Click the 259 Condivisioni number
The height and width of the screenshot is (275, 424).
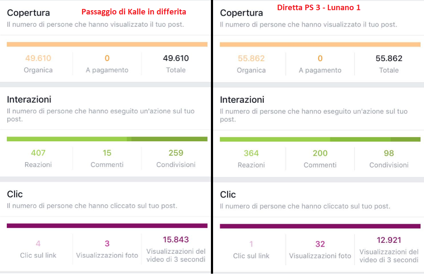click(176, 153)
